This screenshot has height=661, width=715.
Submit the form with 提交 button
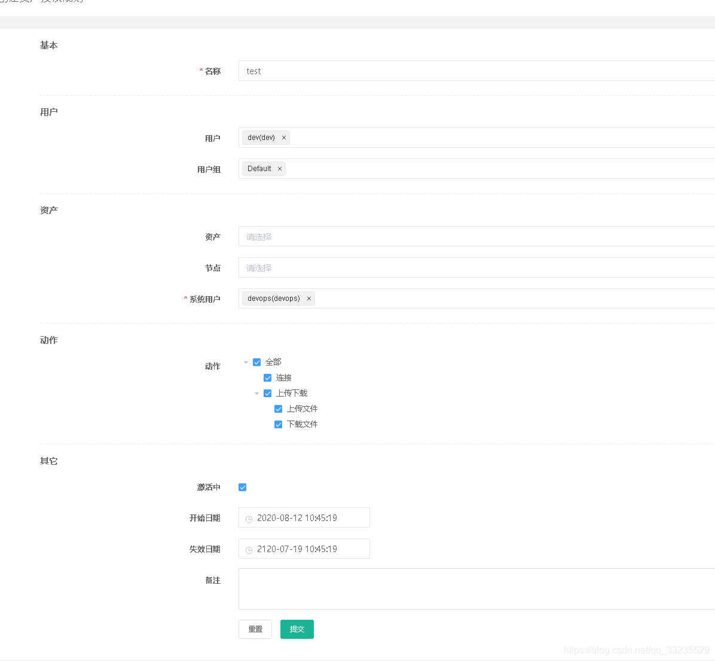click(297, 629)
